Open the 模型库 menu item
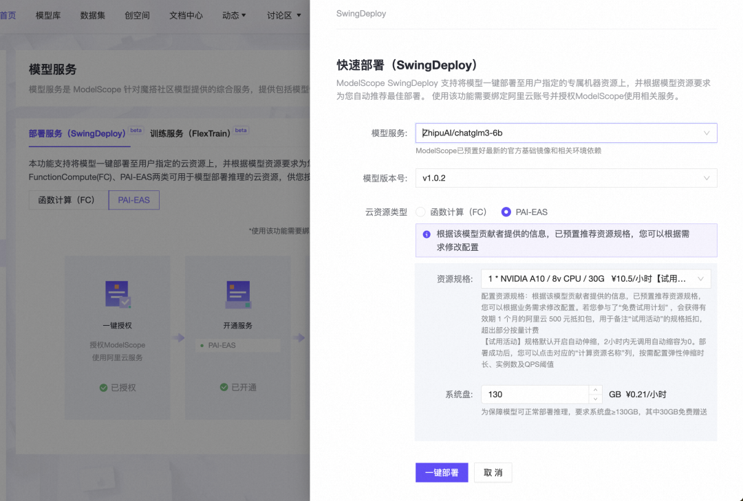Screen dimensions: 743x501 click(x=48, y=15)
